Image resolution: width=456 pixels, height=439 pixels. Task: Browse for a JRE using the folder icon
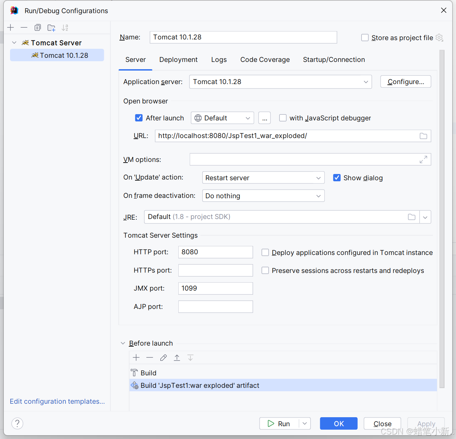pyautogui.click(x=412, y=217)
